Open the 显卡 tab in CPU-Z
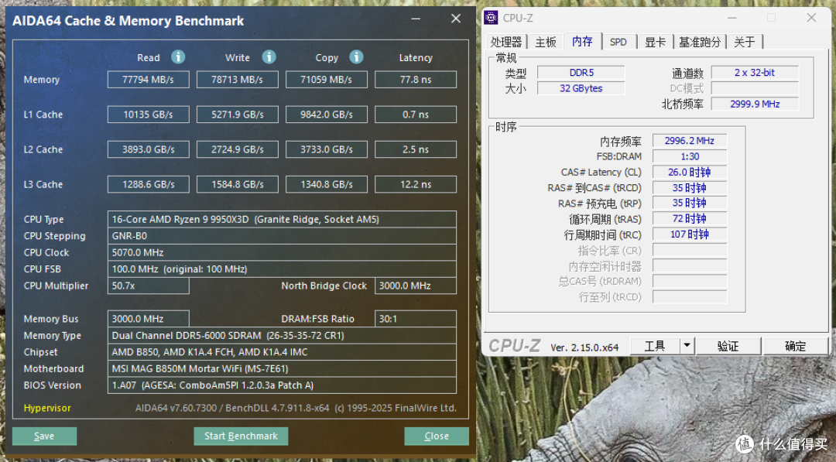This screenshot has height=462, width=836. 656,42
